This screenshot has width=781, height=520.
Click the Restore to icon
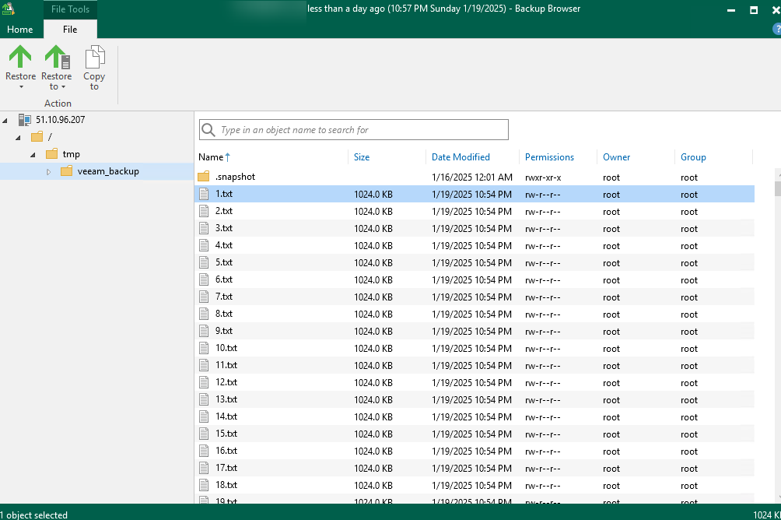tap(56, 57)
